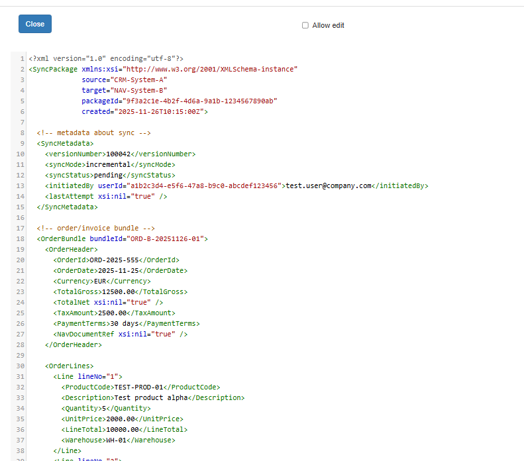The width and height of the screenshot is (524, 461).
Task: Click line number 16 in the gutter
Action: pos(21,218)
